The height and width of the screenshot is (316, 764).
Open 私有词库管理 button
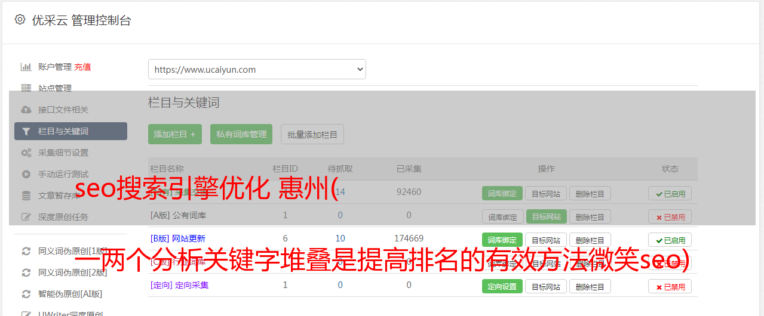[241, 134]
